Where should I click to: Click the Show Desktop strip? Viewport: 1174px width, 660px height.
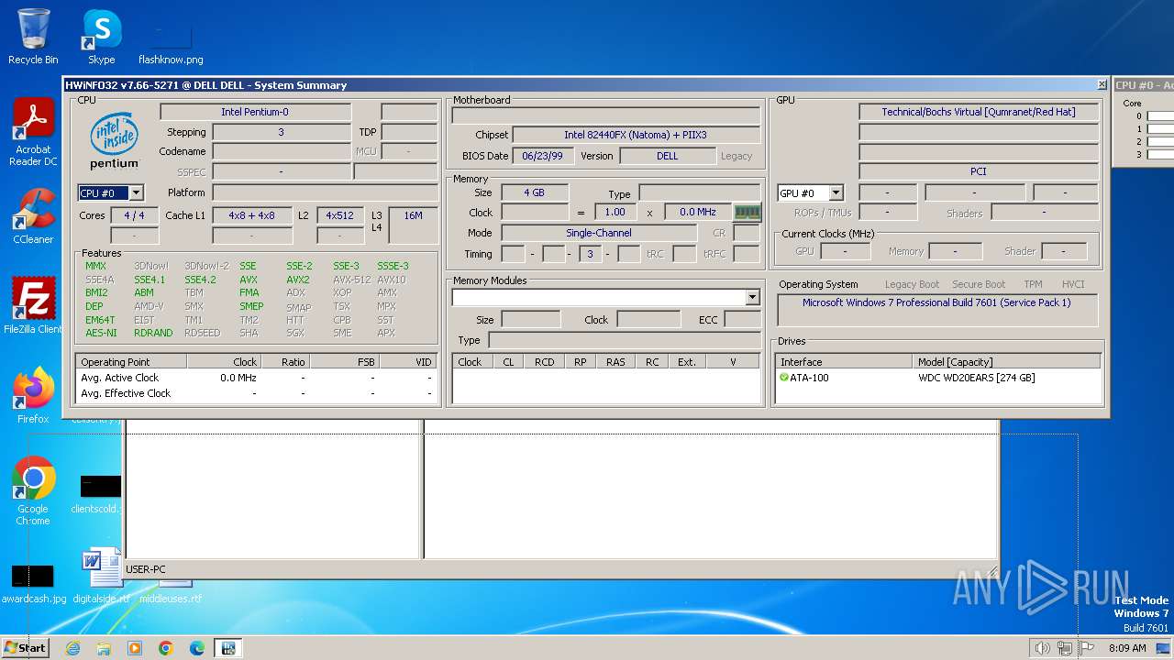coord(1164,648)
